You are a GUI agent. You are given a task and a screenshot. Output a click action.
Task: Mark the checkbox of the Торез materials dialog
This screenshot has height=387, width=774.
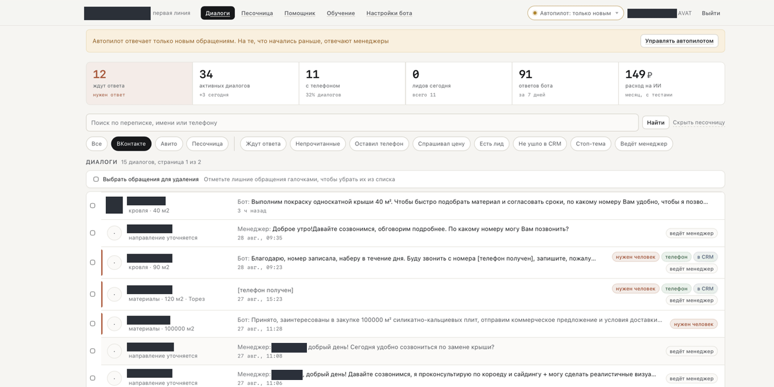[x=92, y=294]
